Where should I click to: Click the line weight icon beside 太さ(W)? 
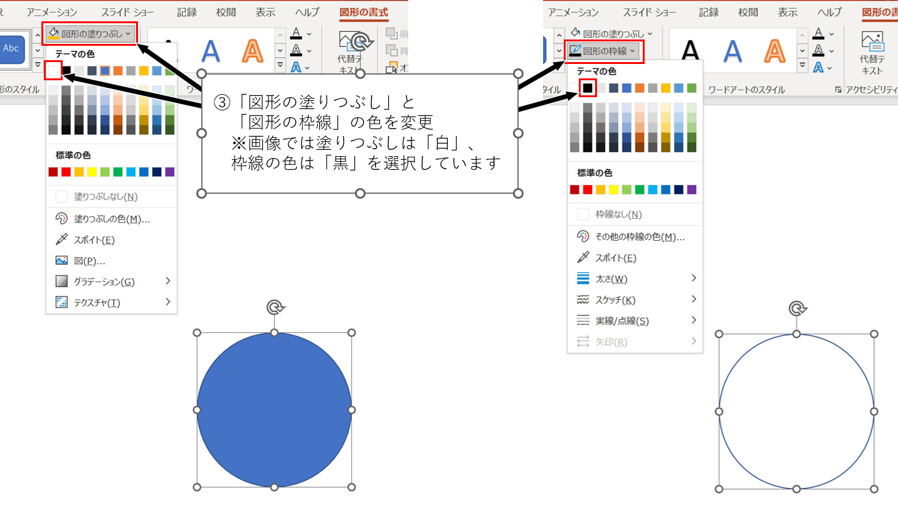[x=583, y=278]
